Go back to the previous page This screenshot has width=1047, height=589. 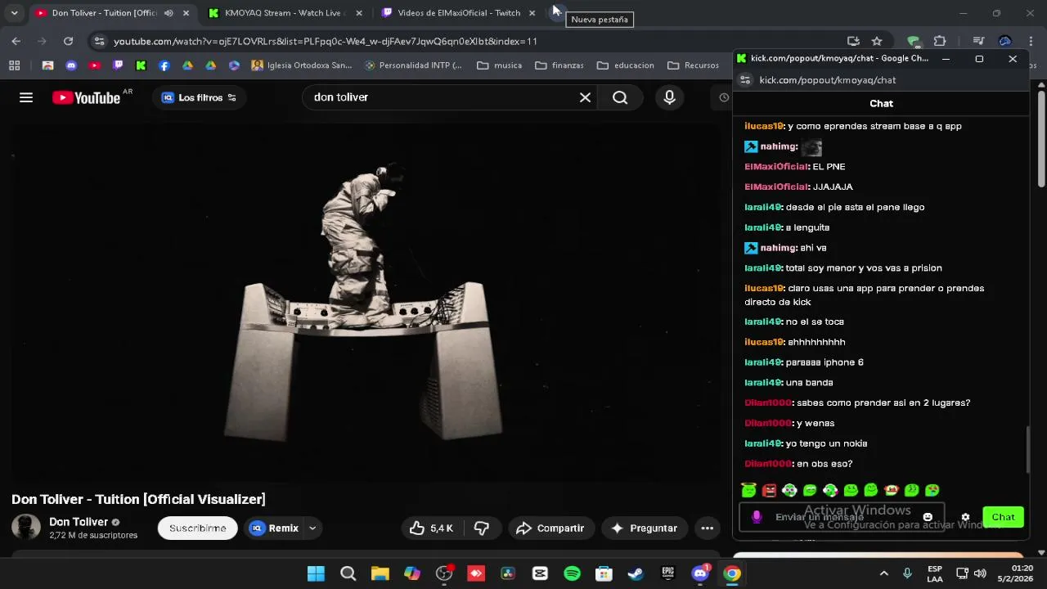point(16,41)
